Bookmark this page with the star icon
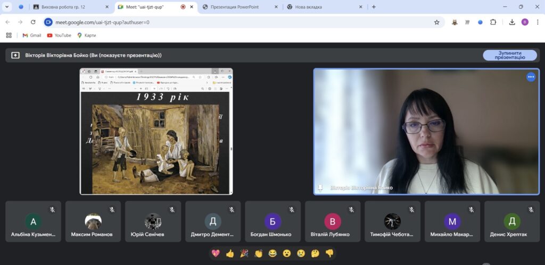The height and width of the screenshot is (265, 545). 436,22
